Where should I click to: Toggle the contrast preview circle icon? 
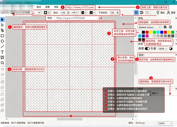point(171,49)
